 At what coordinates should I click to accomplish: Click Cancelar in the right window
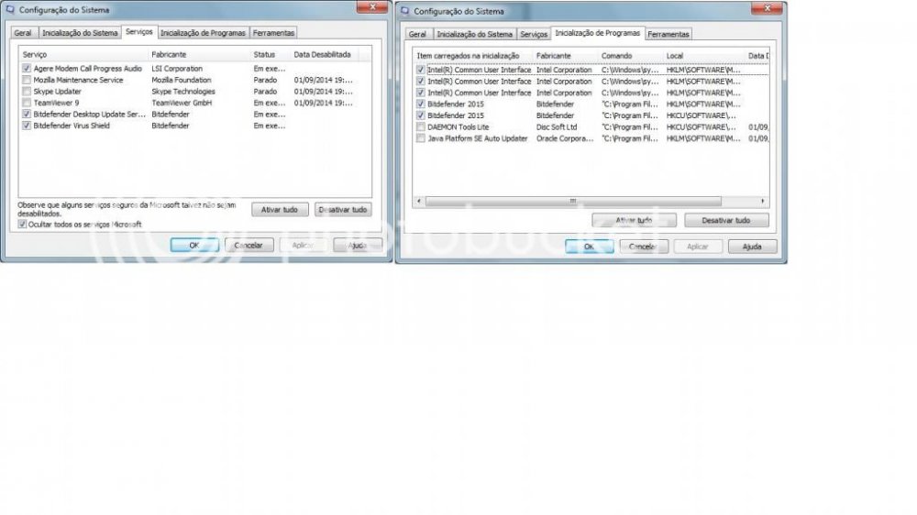tap(644, 247)
